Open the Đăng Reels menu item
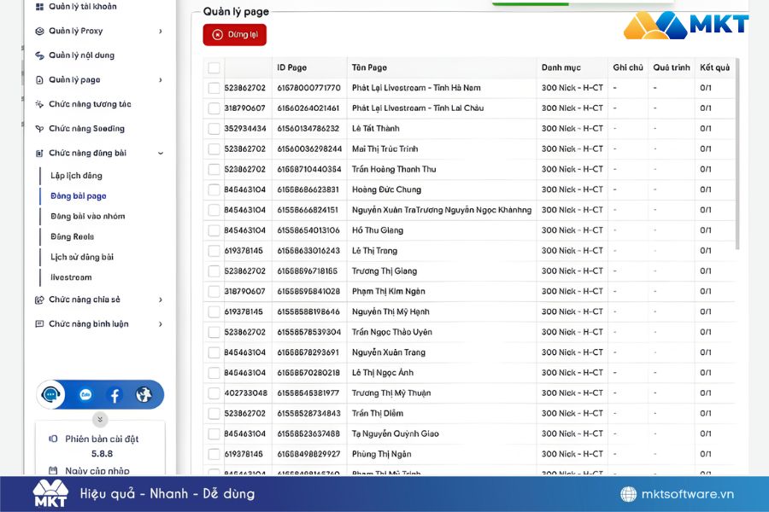This screenshot has width=769, height=512. click(x=72, y=236)
